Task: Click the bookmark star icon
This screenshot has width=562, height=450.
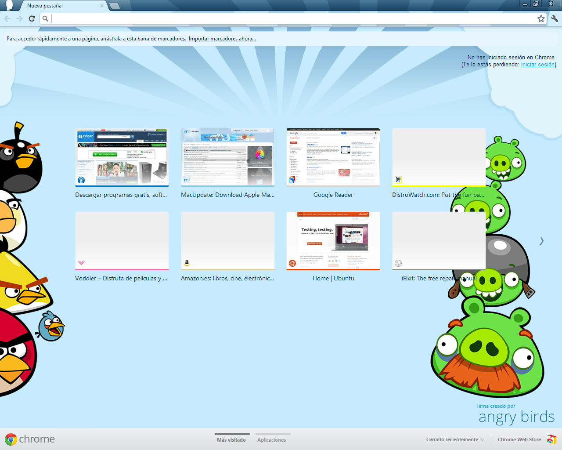Action: 541,18
